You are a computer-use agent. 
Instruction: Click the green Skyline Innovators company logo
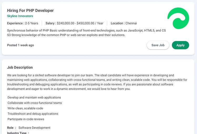coord(178,18)
